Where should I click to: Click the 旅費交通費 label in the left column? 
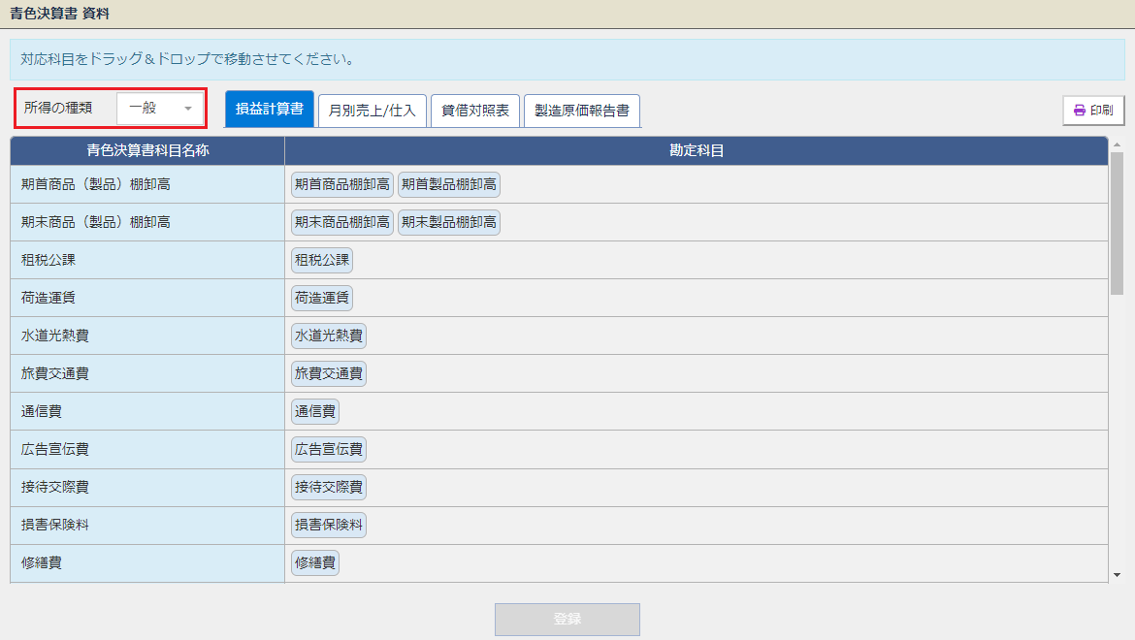click(x=55, y=373)
